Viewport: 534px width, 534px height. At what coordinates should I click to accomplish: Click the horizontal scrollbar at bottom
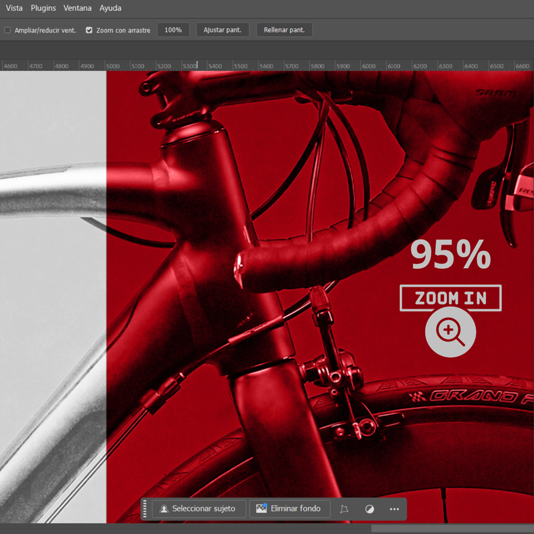pyautogui.click(x=452, y=529)
